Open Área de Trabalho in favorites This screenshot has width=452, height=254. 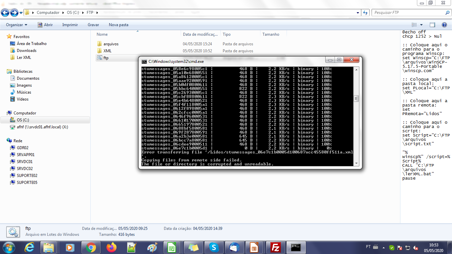tap(31, 44)
